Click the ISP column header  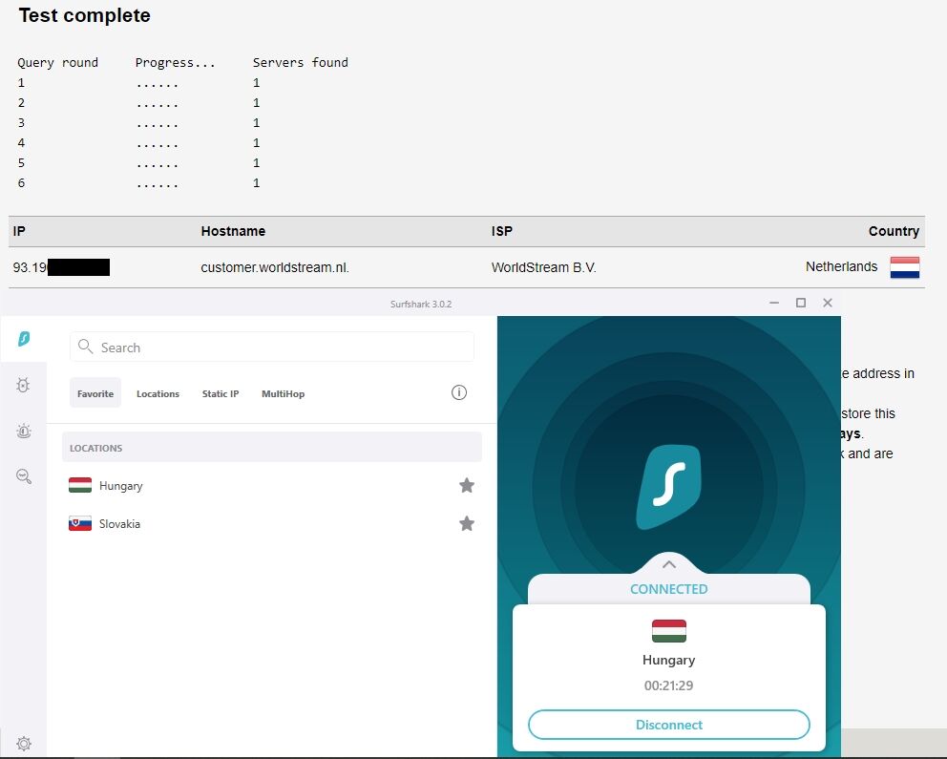(501, 231)
